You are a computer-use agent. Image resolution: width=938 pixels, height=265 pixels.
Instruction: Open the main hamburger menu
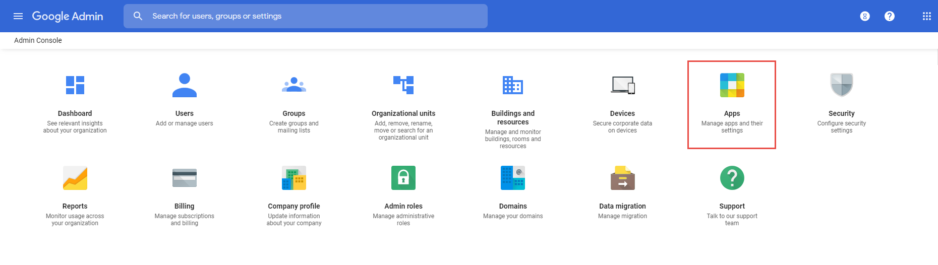pyautogui.click(x=18, y=16)
